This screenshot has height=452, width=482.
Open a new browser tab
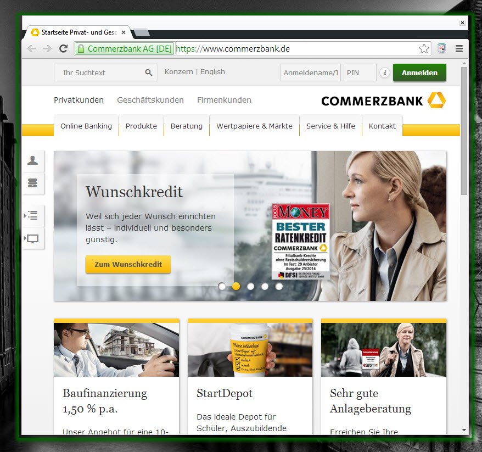[142, 32]
